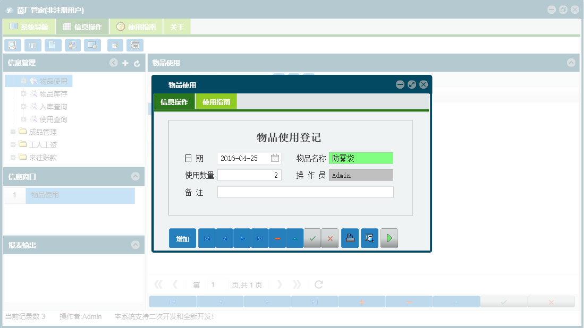Click the refresh icon in the pagination bar
The height and width of the screenshot is (328, 584).
(318, 284)
